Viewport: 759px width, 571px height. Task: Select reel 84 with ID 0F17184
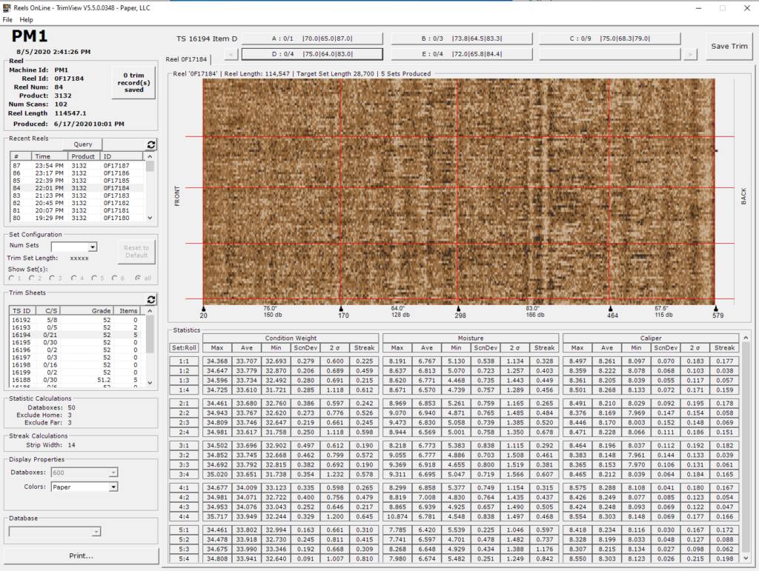click(x=77, y=188)
